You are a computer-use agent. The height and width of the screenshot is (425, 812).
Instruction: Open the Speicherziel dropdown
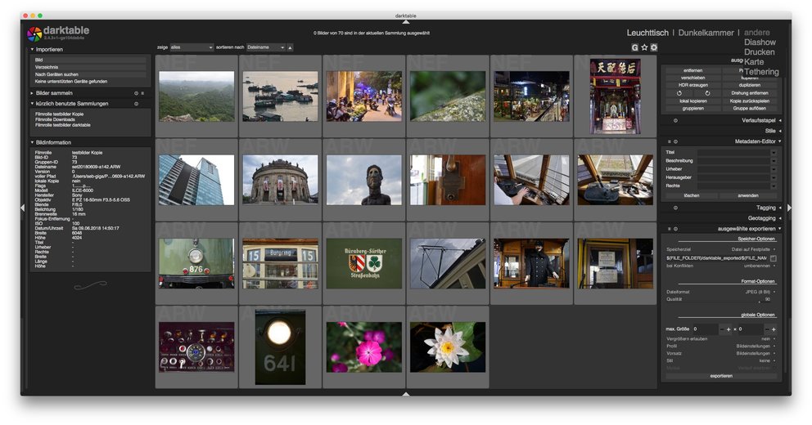click(721, 249)
